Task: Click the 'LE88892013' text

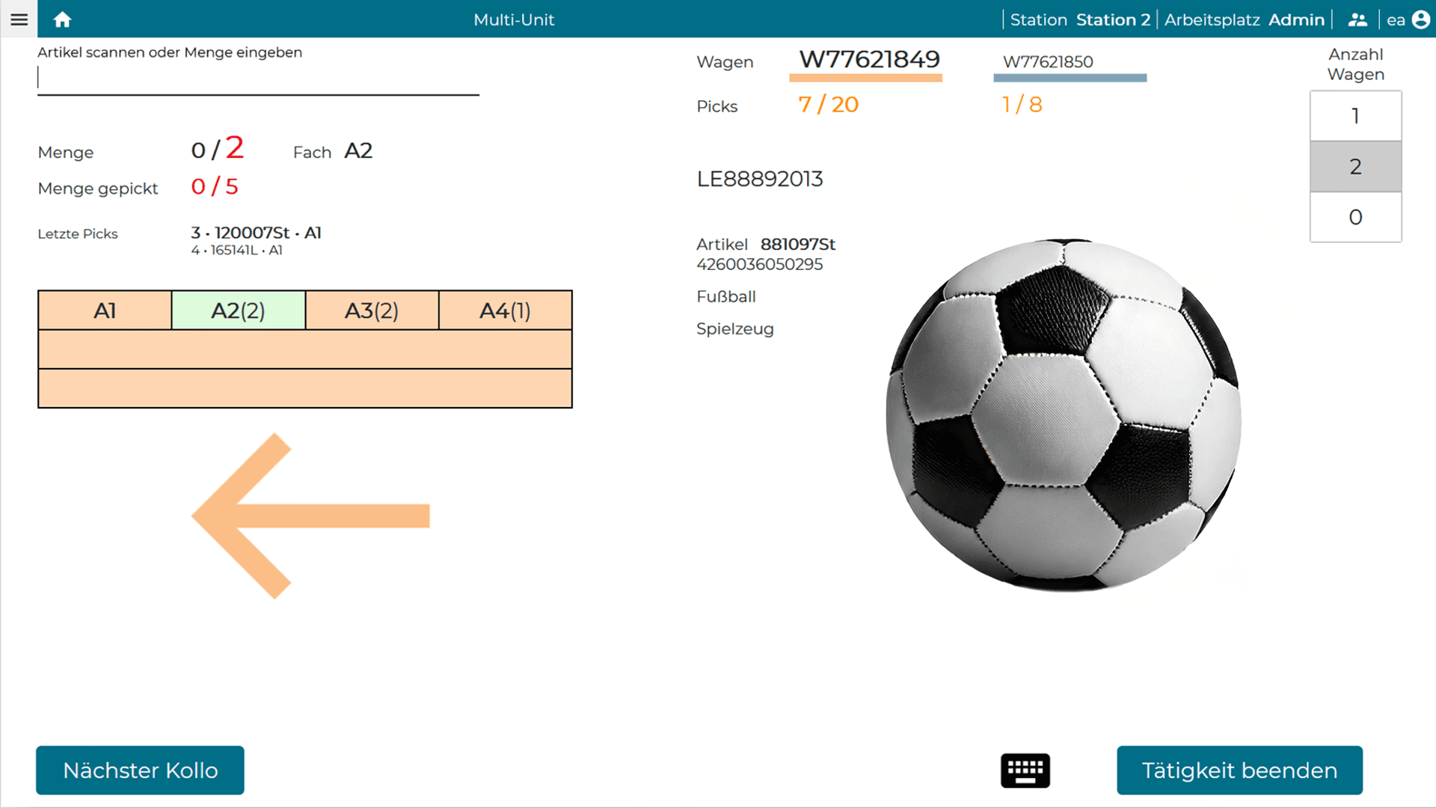Action: 760,179
